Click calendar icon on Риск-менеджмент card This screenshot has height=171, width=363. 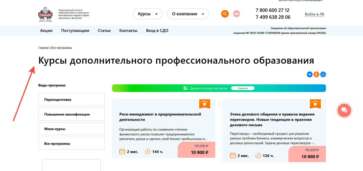click(122, 152)
